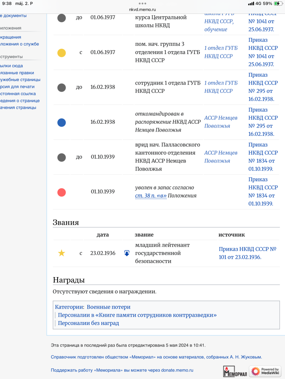Click the blue down-arrow icon beside the rank
Image resolution: width=285 pixels, height=379 pixels.
pos(126,253)
